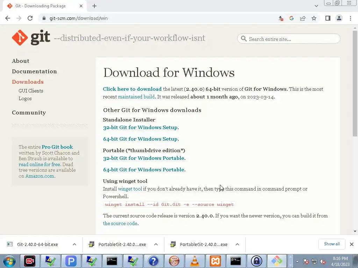
Task: Expand options for second PortableGit download
Action: (237, 244)
